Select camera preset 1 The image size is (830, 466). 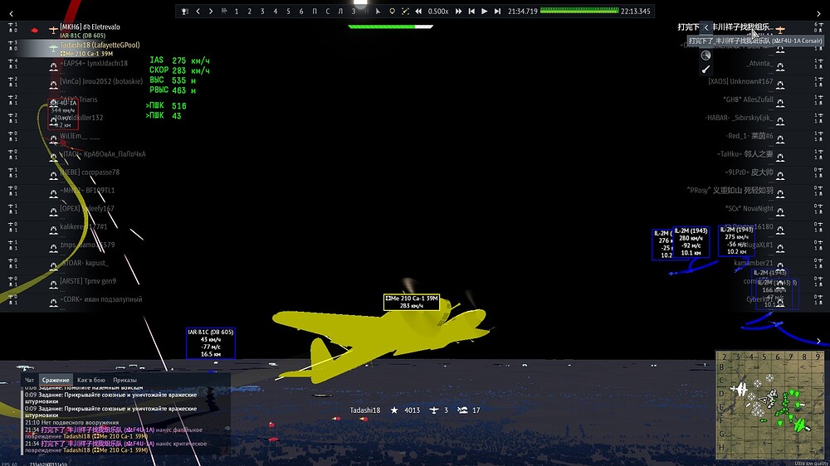(237, 11)
